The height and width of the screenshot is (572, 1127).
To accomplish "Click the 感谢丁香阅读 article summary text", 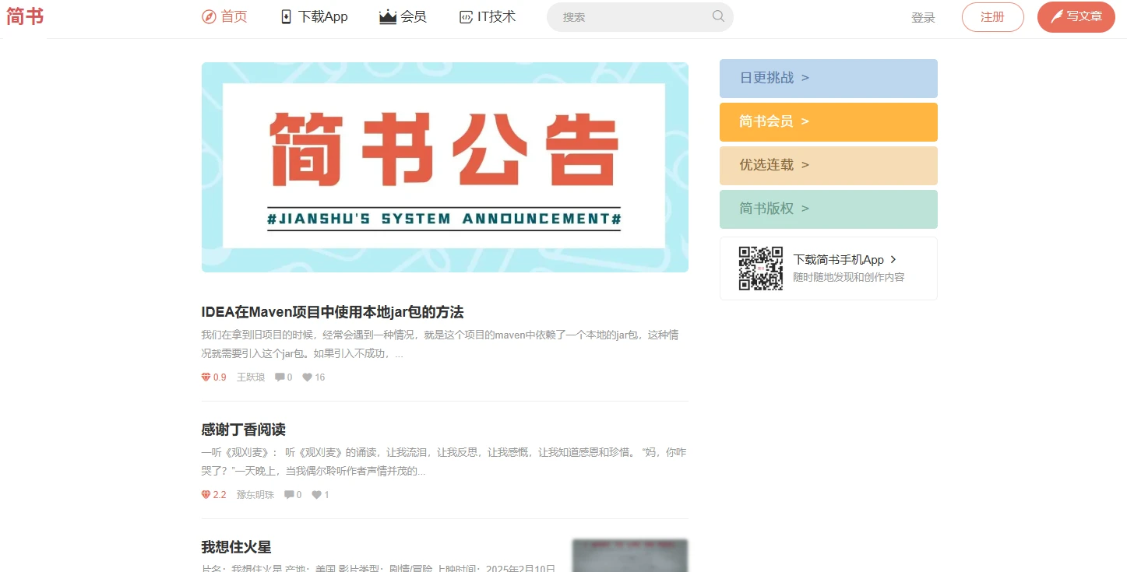I will [444, 461].
